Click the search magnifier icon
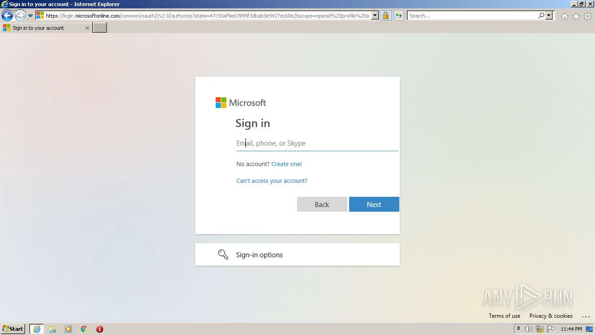The width and height of the screenshot is (595, 335). click(541, 16)
